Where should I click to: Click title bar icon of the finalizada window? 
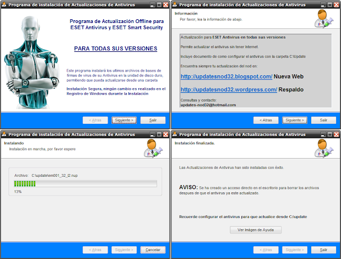(x=174, y=134)
